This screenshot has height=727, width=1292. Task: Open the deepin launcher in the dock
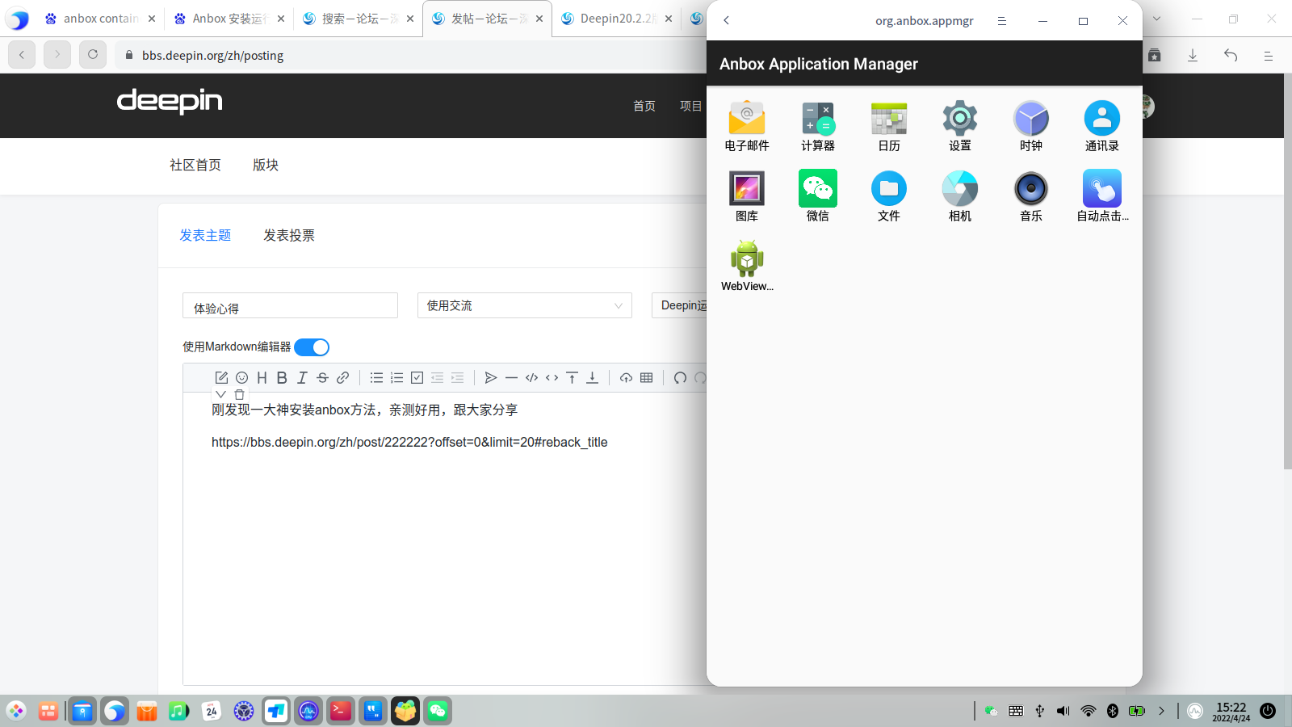tap(16, 711)
